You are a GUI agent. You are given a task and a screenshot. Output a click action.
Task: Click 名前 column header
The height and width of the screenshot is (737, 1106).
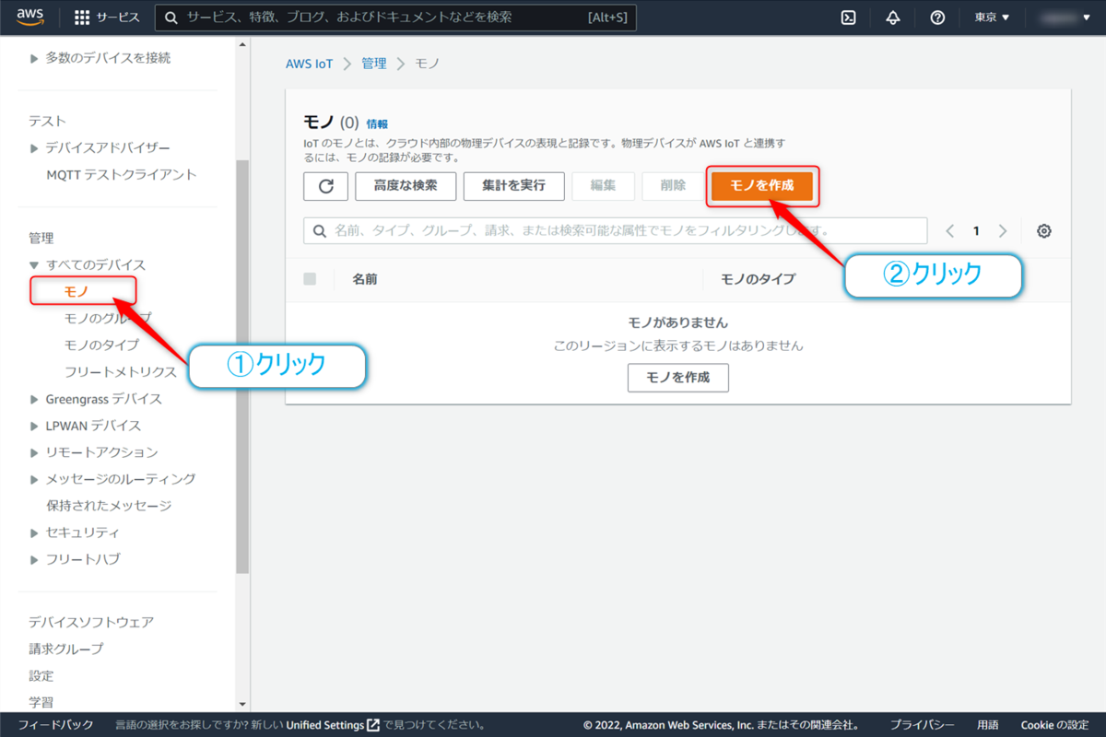pos(364,279)
